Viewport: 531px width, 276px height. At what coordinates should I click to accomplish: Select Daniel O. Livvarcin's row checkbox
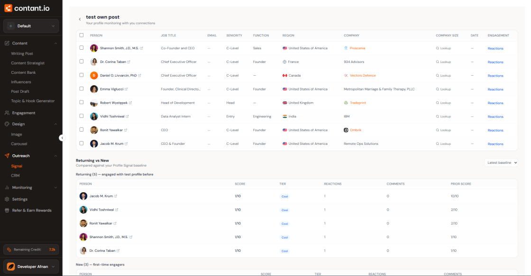click(x=81, y=75)
